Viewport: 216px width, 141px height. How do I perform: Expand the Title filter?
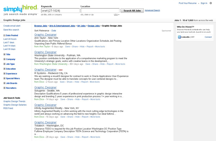click(x=4, y=54)
